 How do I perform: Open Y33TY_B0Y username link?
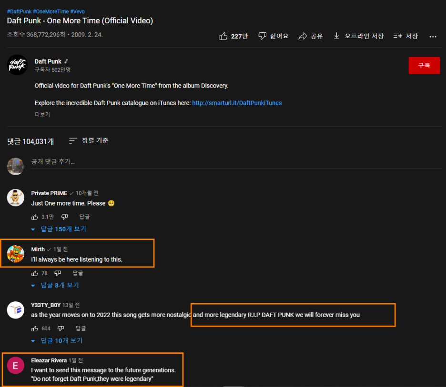[x=46, y=305]
